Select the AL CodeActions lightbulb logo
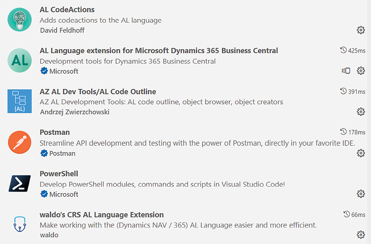 click(20, 20)
